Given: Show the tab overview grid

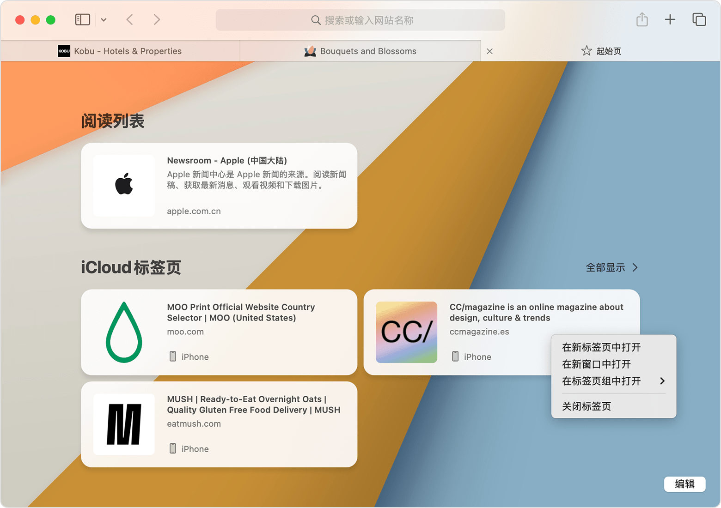Looking at the screenshot, I should tap(699, 19).
